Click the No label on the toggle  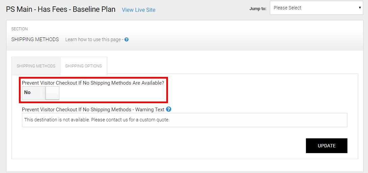point(27,93)
